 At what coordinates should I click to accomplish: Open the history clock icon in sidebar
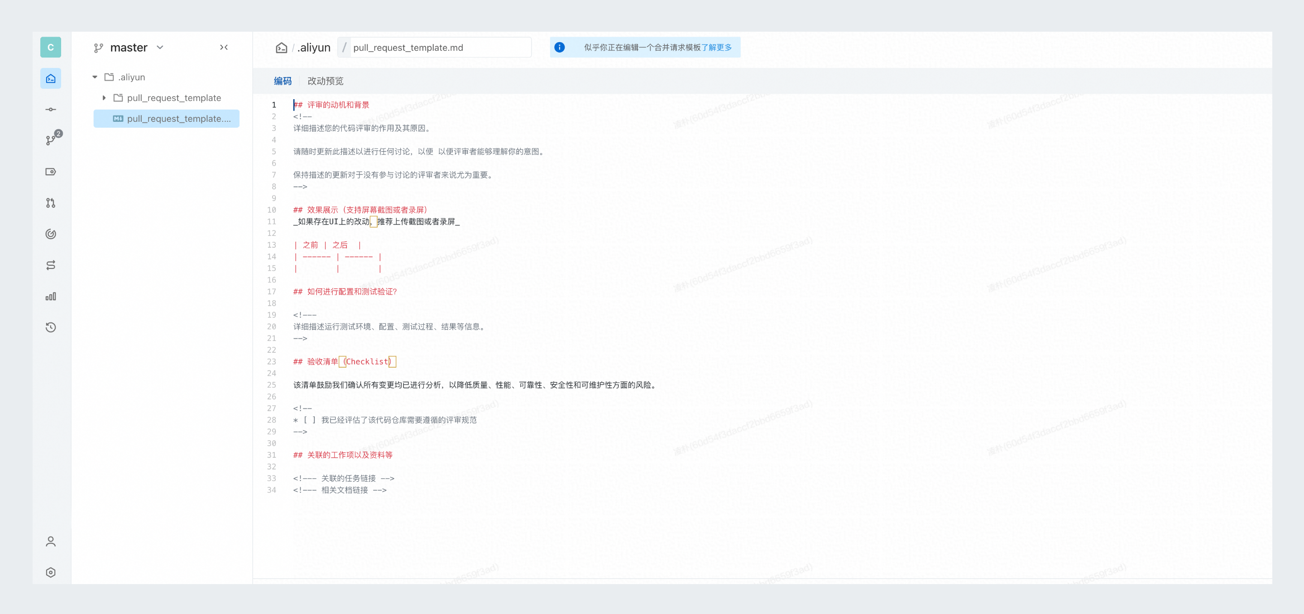tap(51, 327)
